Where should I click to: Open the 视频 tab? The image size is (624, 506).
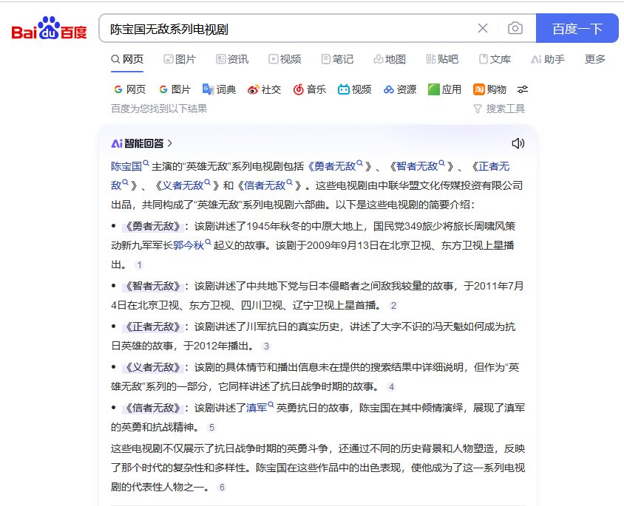coord(285,59)
